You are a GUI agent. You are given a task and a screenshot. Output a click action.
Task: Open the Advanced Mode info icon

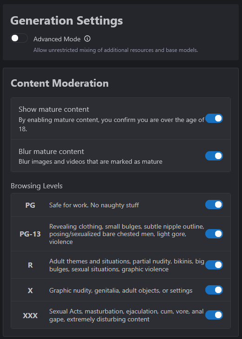pos(87,38)
